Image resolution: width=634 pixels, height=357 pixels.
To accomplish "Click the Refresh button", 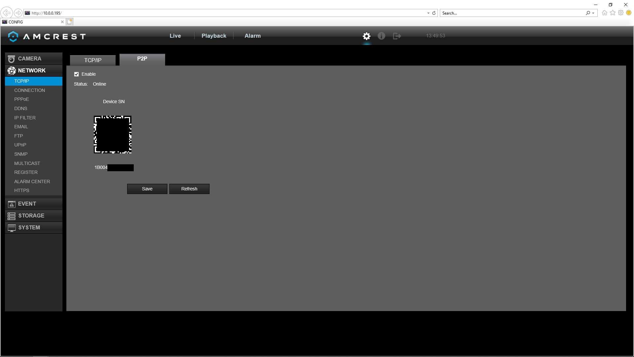I will tap(189, 189).
